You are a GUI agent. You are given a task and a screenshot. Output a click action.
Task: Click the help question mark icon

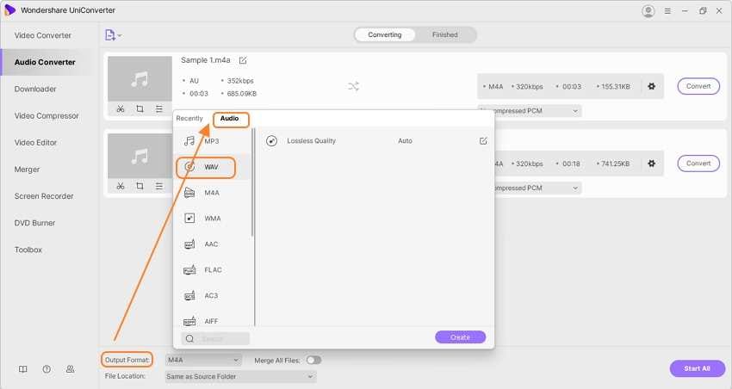tap(47, 369)
